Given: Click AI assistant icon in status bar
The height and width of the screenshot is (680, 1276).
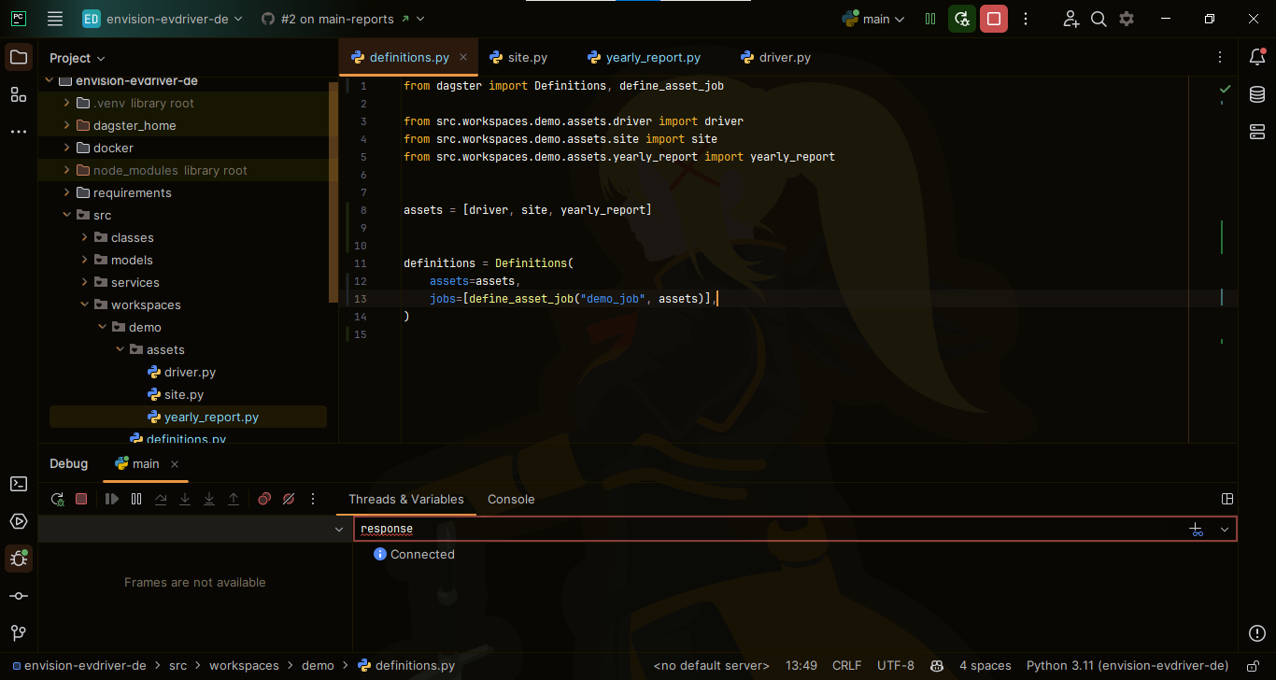Looking at the screenshot, I should click(937, 666).
